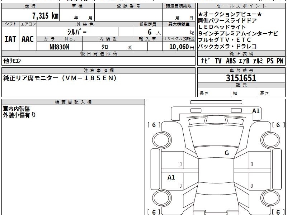Viewport: 287px width, 215px height.
Task: Click the 諸元 header
Action: click(x=241, y=85)
